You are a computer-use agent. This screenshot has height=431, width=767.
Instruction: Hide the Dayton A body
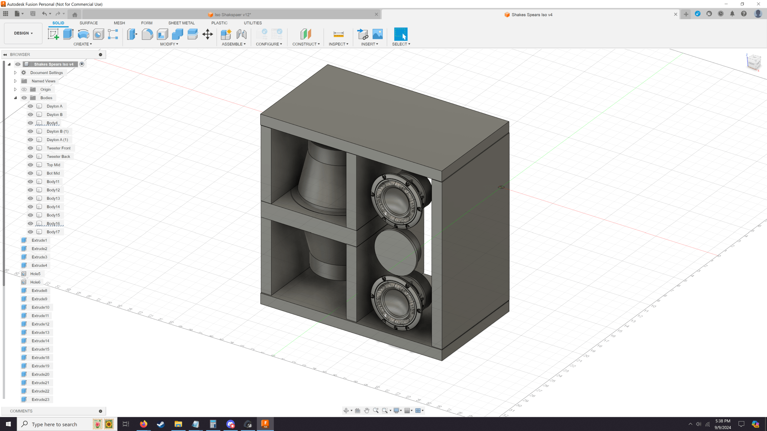click(x=31, y=106)
